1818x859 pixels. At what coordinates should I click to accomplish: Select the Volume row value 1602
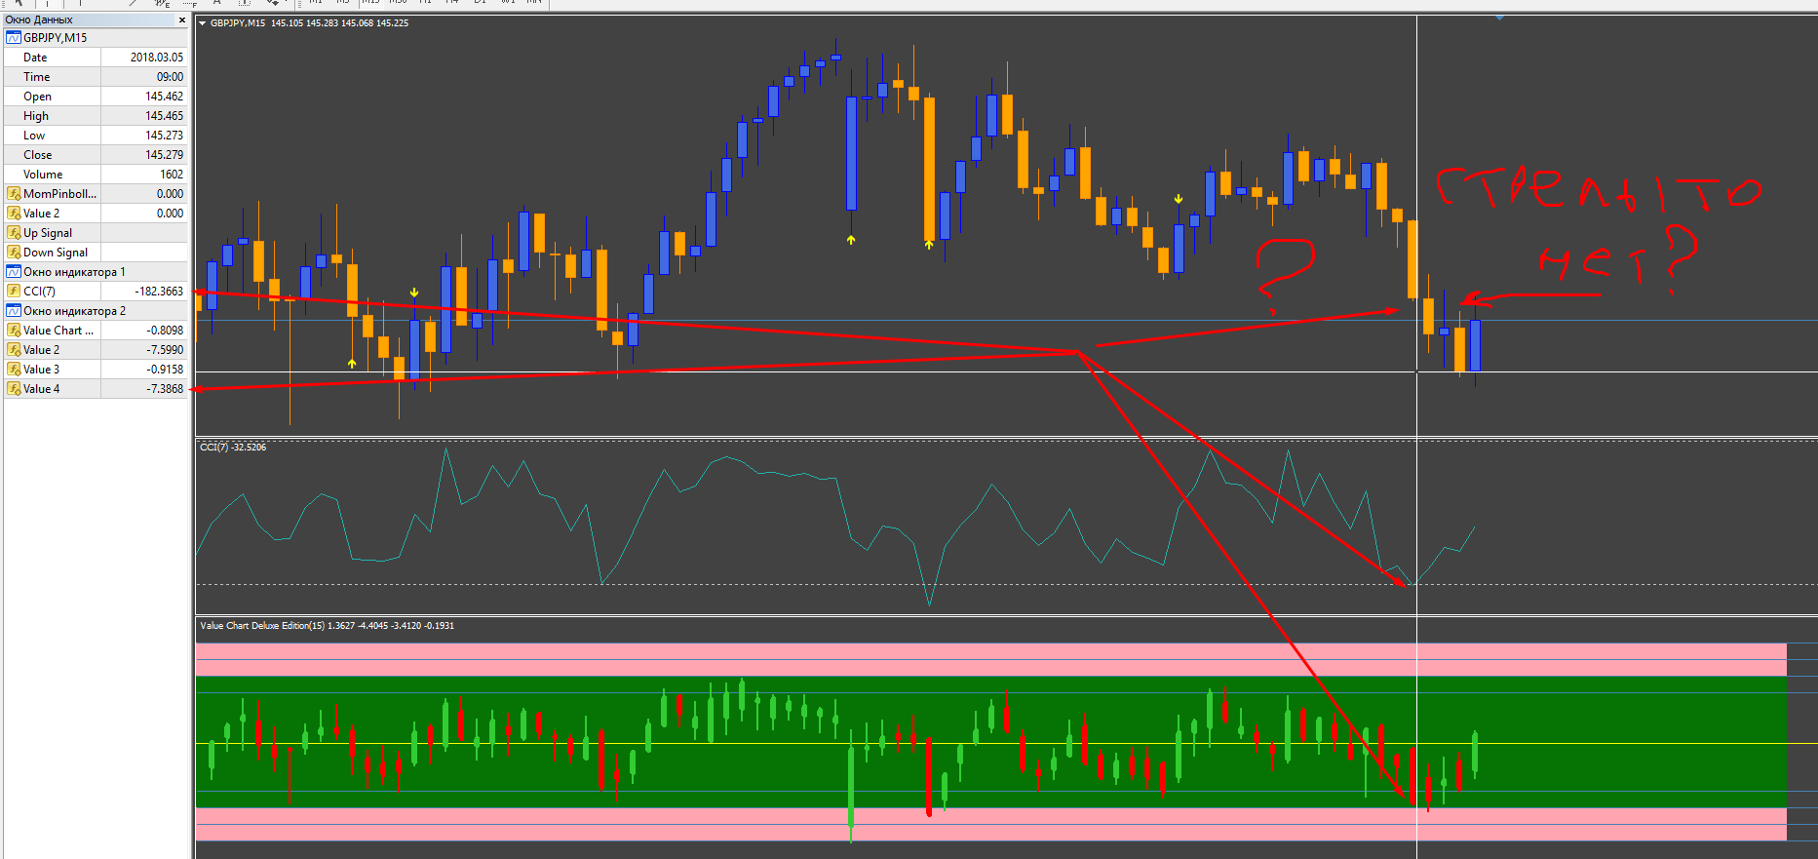(172, 175)
